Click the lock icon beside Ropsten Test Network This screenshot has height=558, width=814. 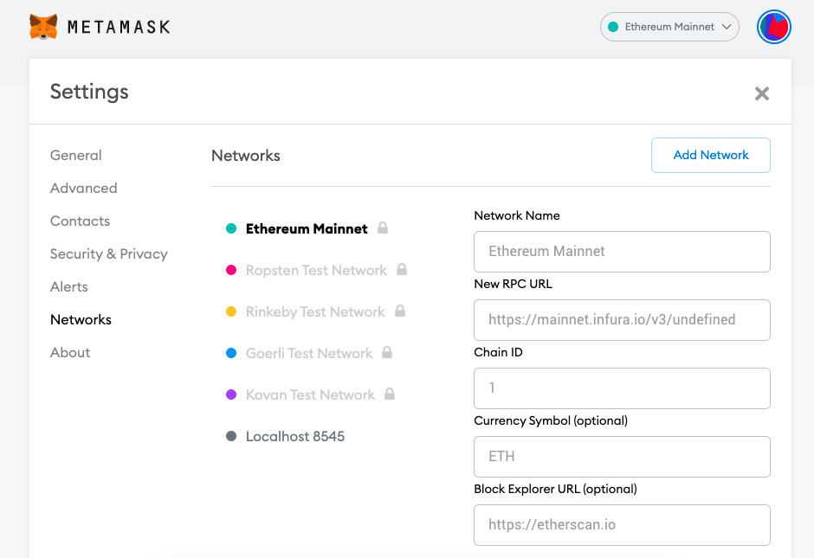402,269
